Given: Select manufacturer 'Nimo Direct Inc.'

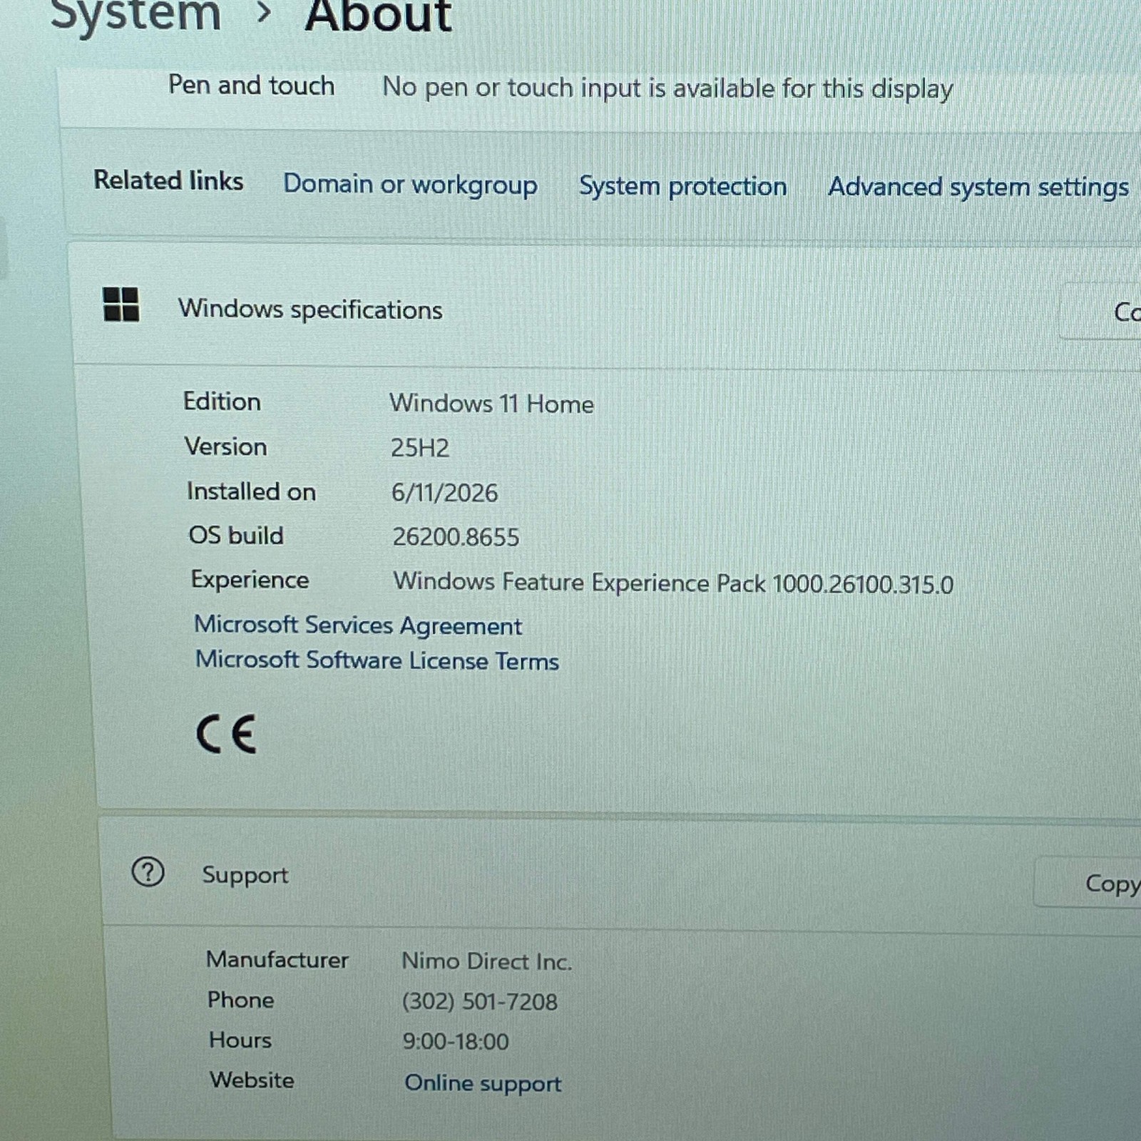Looking at the screenshot, I should click(487, 961).
